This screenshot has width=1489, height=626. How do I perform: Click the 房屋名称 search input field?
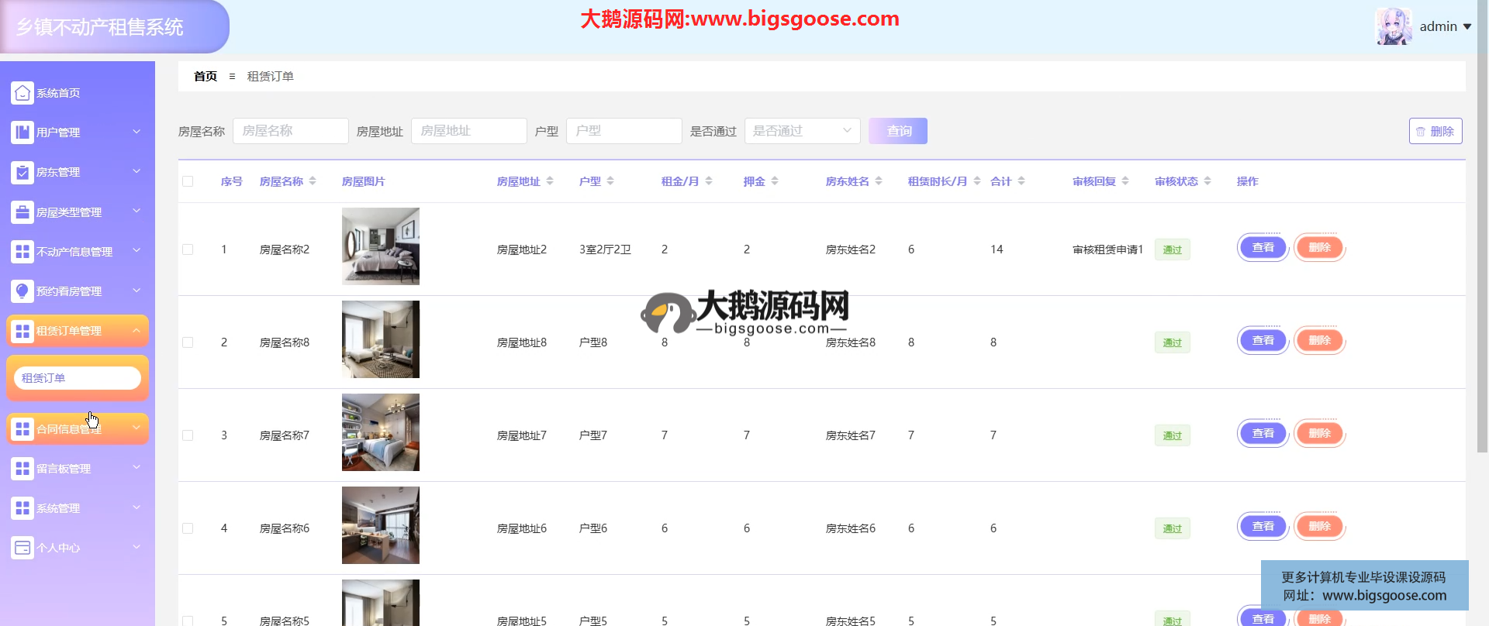tap(290, 131)
